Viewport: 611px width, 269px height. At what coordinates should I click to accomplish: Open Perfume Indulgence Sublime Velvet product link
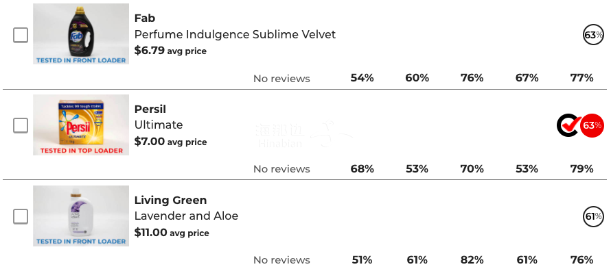[235, 35]
